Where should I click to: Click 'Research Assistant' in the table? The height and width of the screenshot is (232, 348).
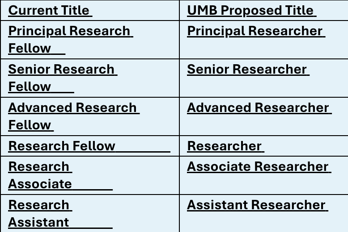pos(39,213)
